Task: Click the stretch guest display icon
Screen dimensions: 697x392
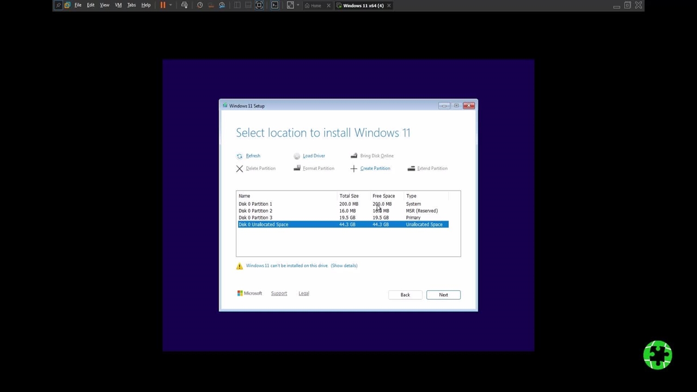Action: tap(290, 5)
